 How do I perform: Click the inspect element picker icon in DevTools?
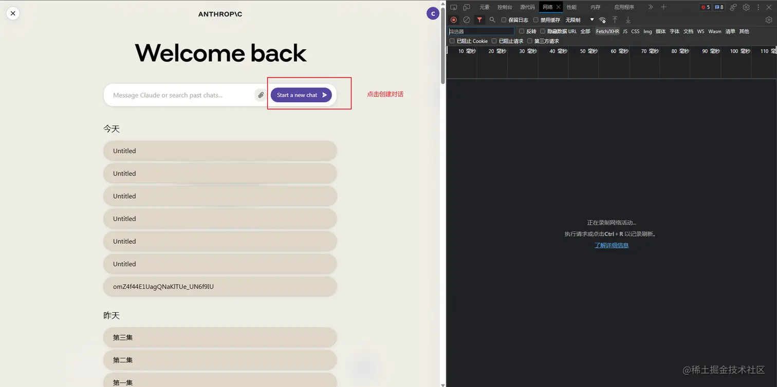tap(453, 7)
